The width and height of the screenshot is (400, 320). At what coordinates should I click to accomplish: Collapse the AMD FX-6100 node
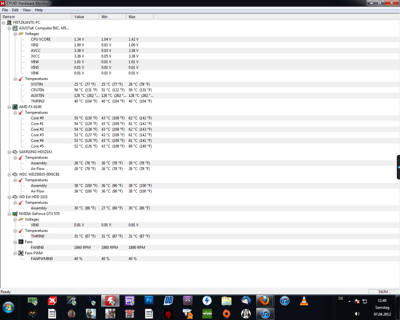(x=9, y=107)
